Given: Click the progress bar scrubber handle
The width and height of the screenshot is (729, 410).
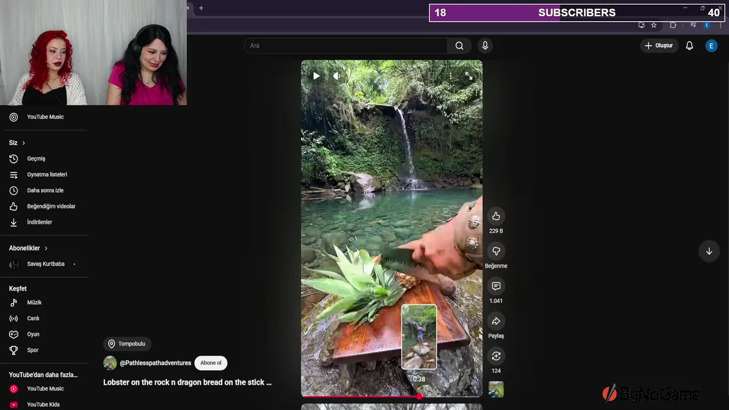Looking at the screenshot, I should point(419,396).
